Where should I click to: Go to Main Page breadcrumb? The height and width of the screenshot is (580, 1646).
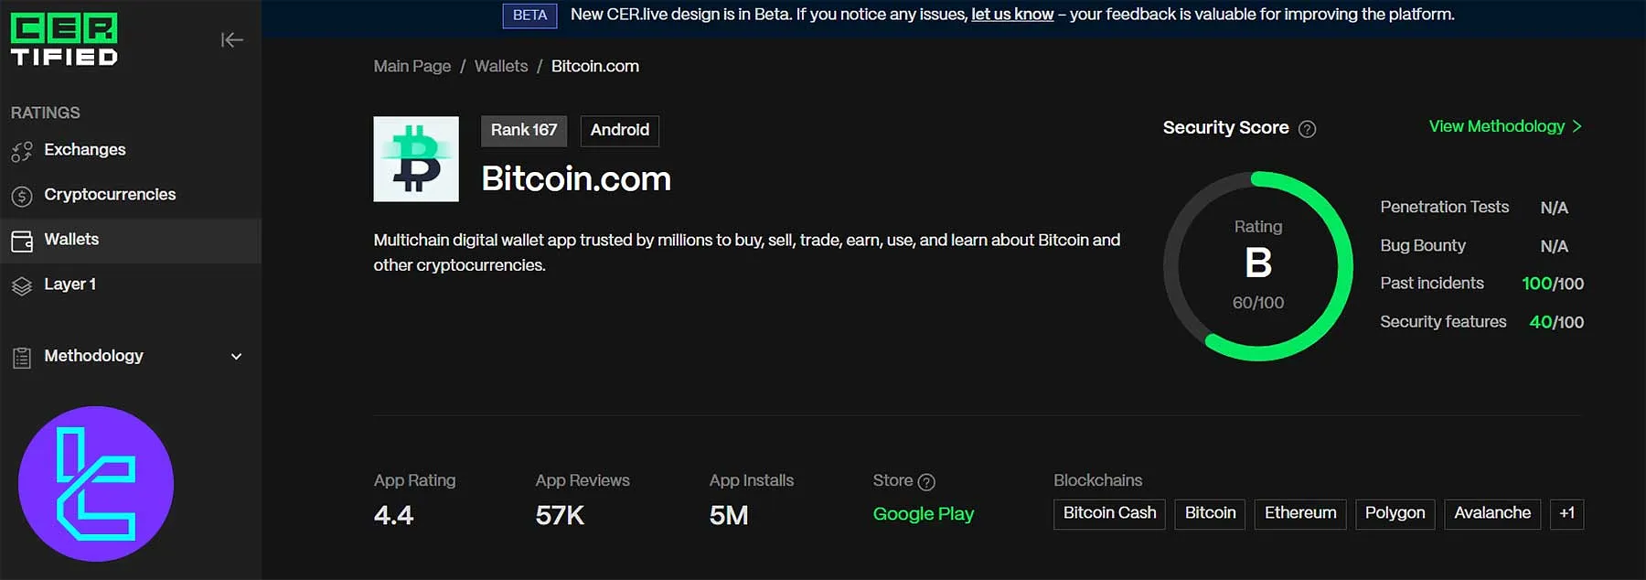tap(412, 67)
